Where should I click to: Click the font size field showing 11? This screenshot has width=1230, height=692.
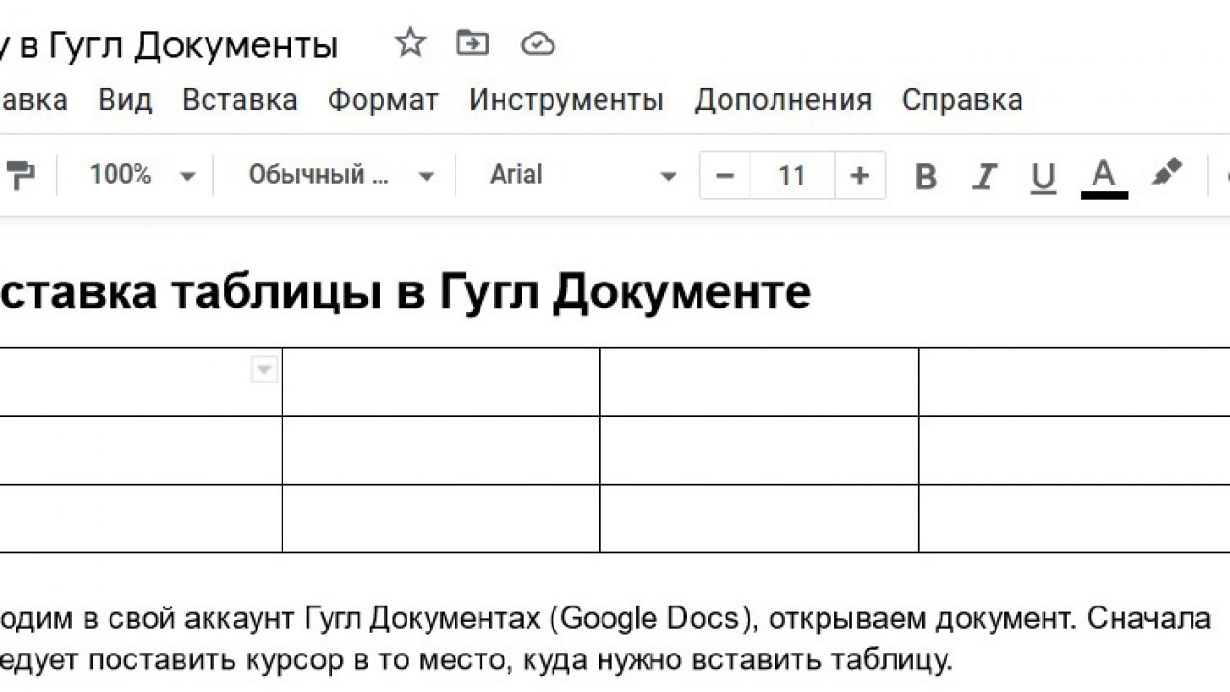tap(792, 175)
